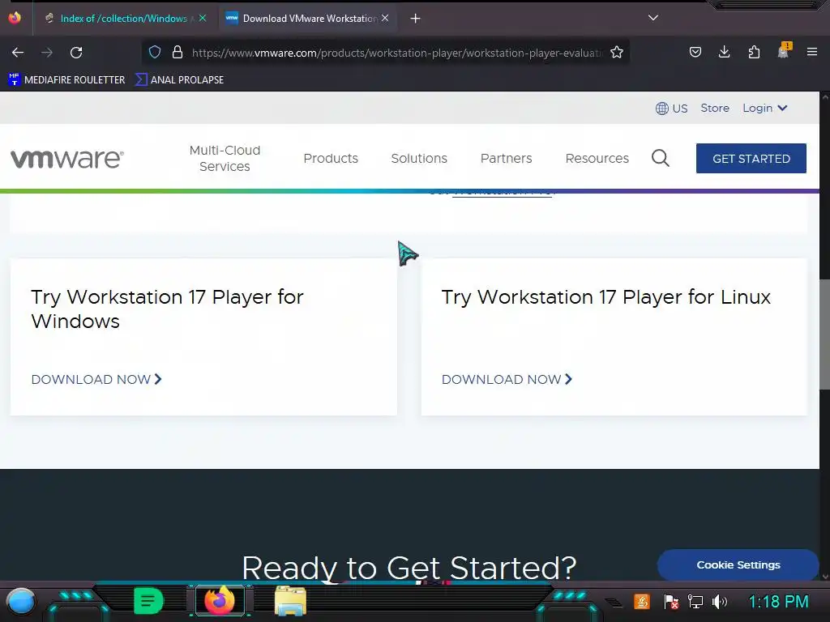Reload the current page
Image resolution: width=830 pixels, height=622 pixels.
click(x=76, y=53)
